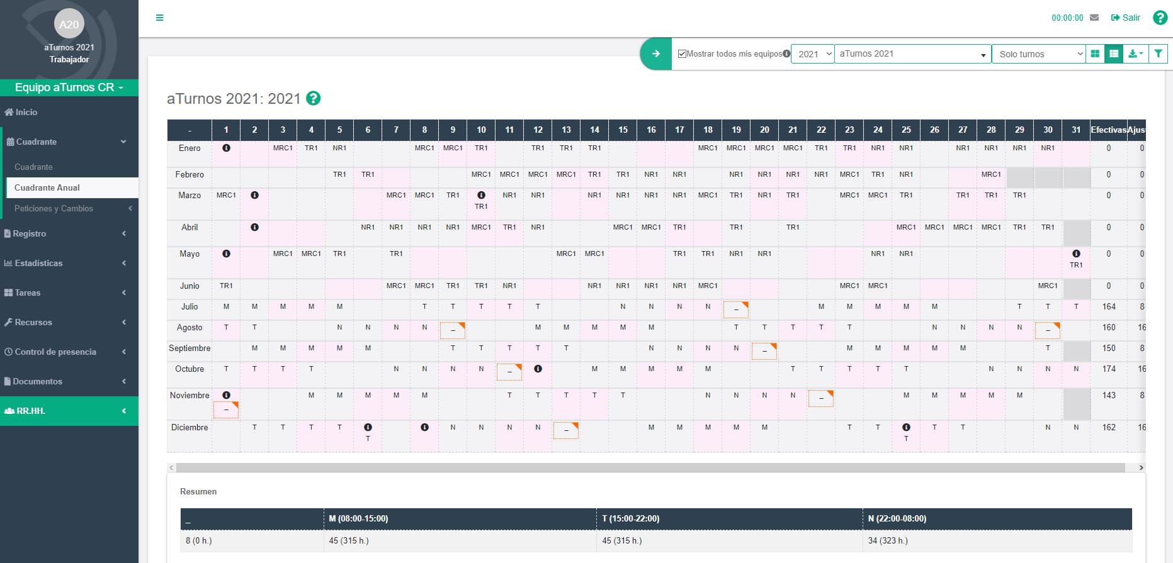Open the download export dropdown
This screenshot has height=563, width=1173.
click(x=1136, y=54)
